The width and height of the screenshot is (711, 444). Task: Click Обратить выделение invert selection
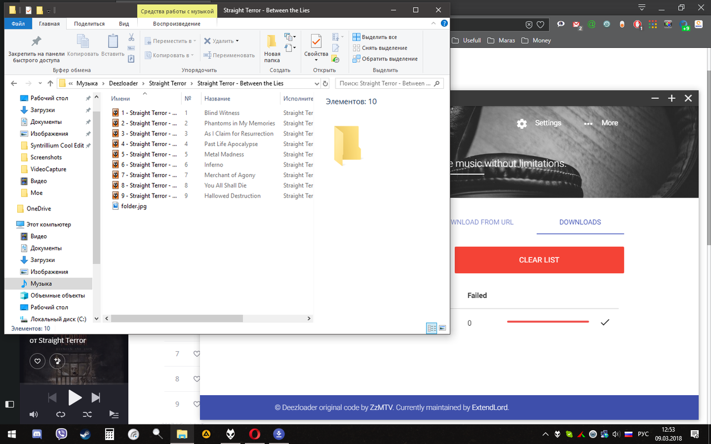tap(385, 59)
